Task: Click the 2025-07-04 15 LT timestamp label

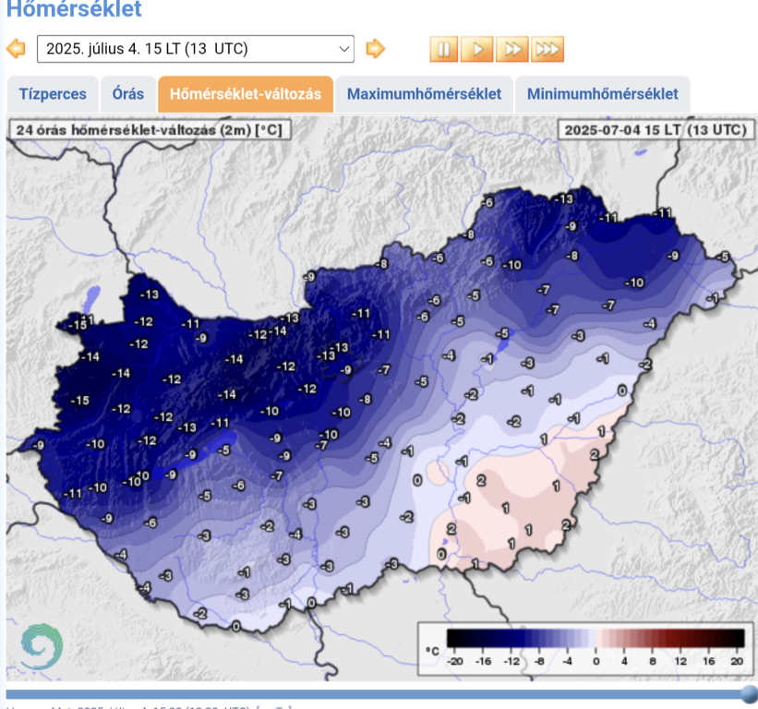Action: 655,130
